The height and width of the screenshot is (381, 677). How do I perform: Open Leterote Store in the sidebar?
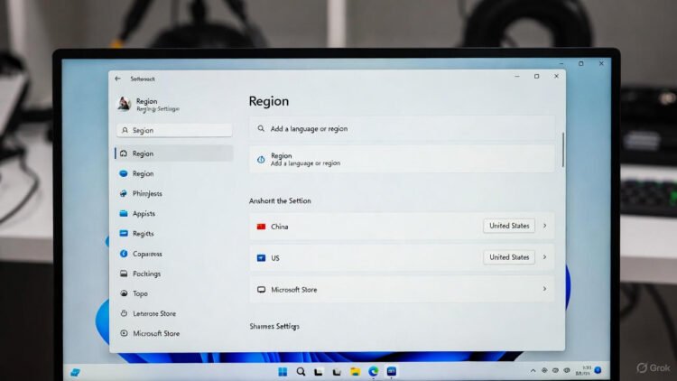(x=154, y=313)
